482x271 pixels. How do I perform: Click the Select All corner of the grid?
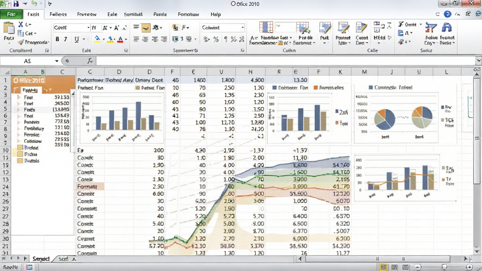tap(6, 72)
